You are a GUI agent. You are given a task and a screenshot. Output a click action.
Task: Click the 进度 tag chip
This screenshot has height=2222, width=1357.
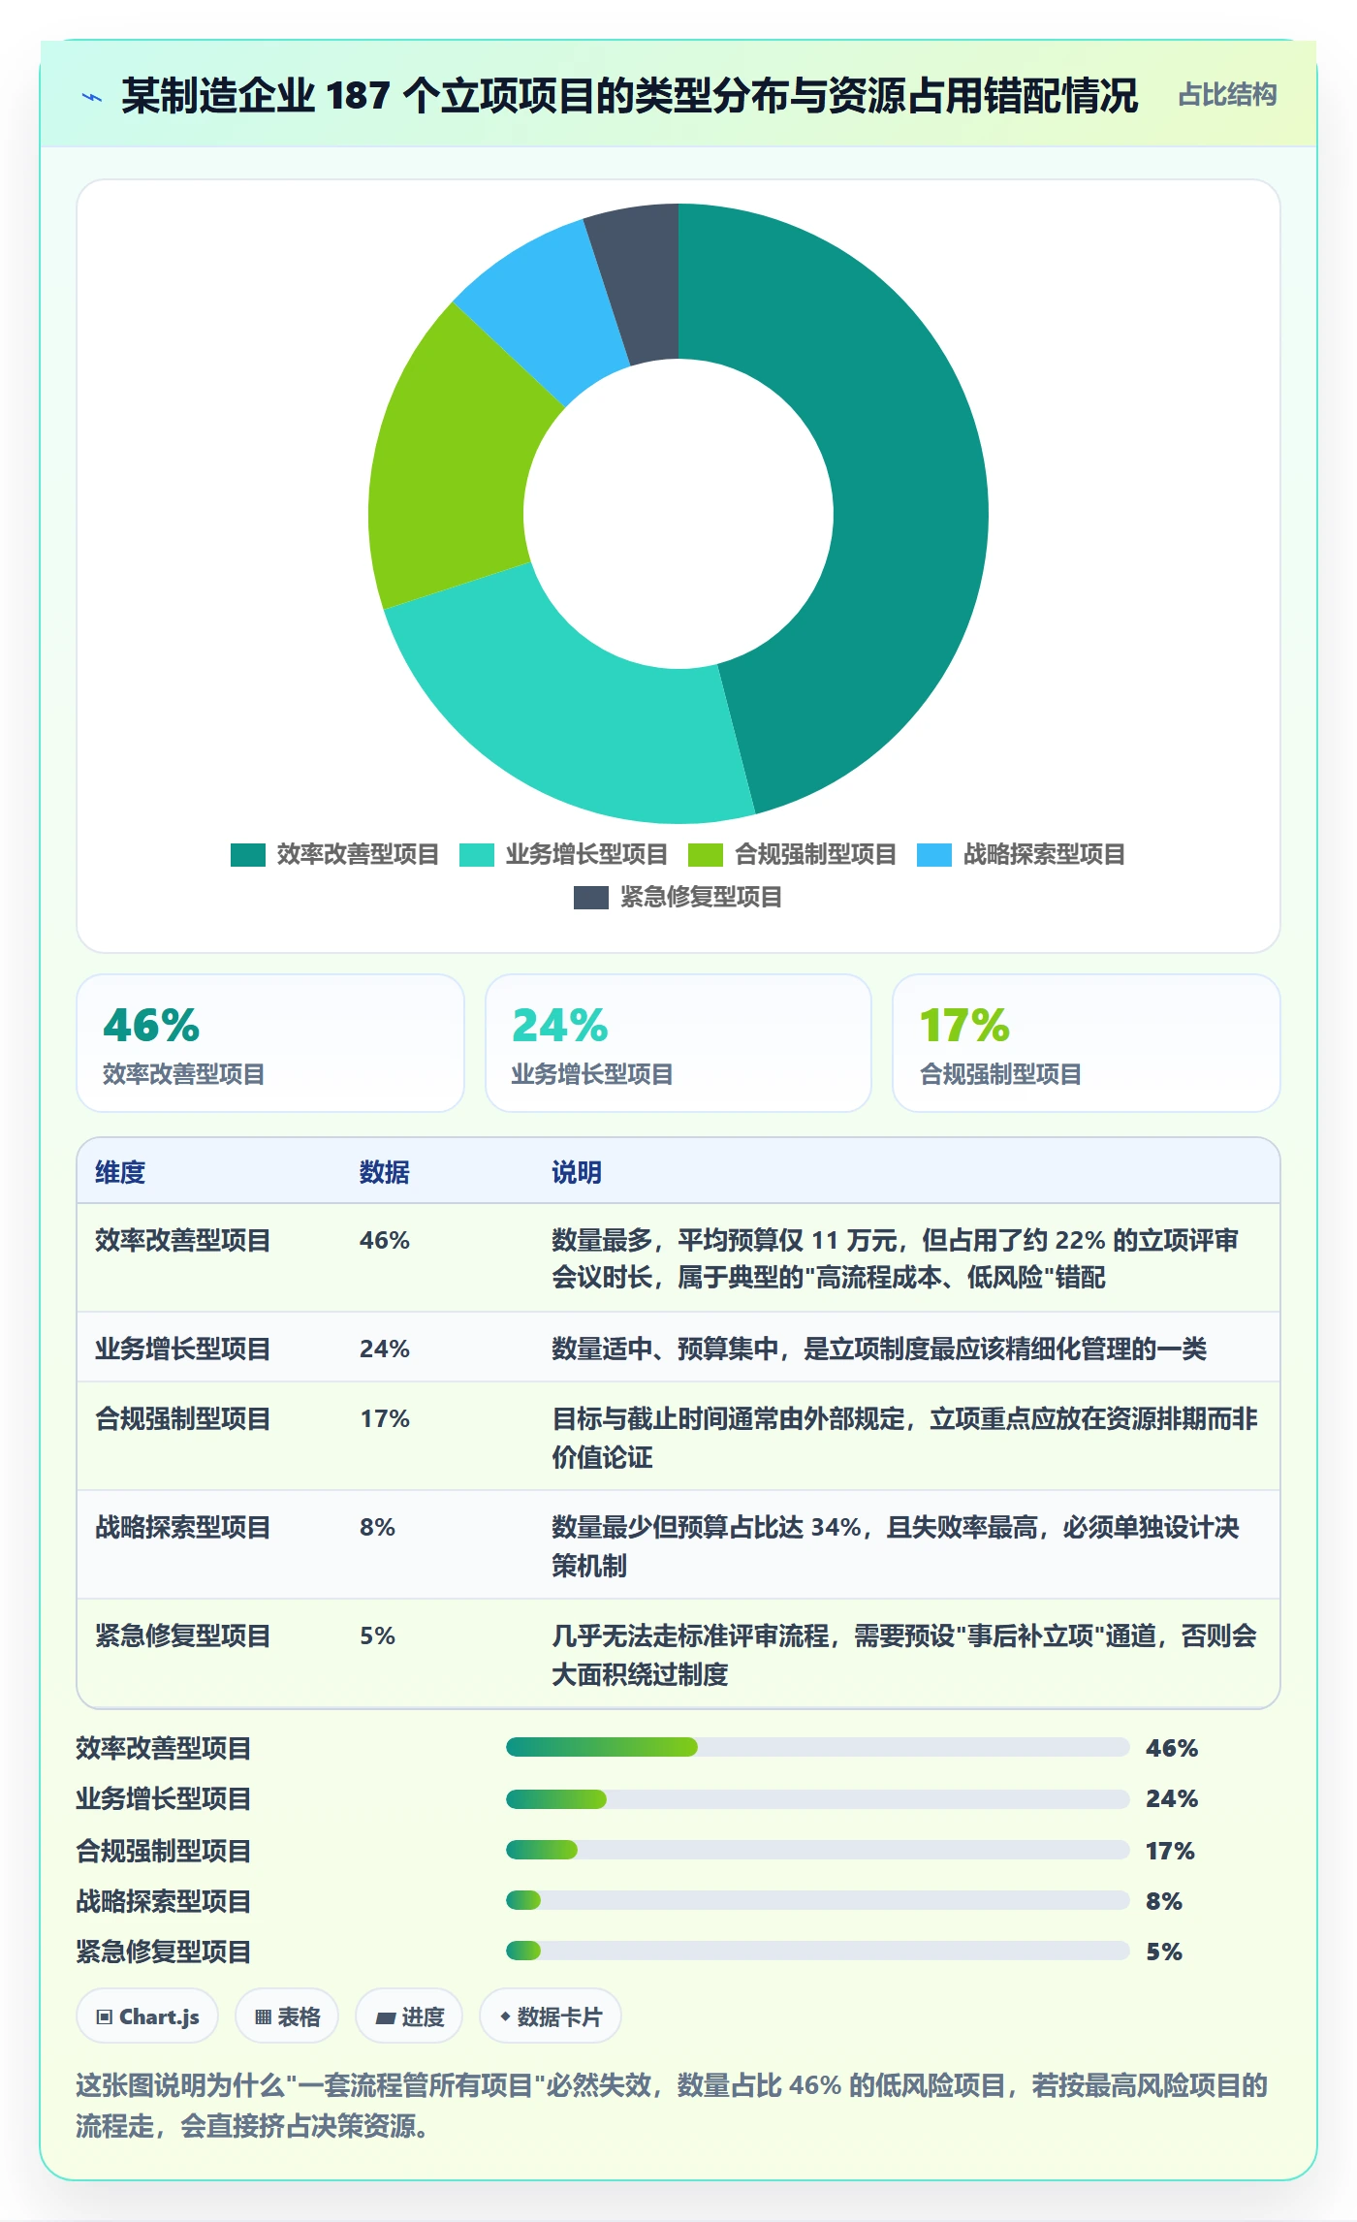(409, 2016)
